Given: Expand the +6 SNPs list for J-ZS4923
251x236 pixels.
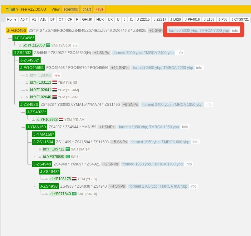Looking at the screenshot, I should (x=130, y=105).
